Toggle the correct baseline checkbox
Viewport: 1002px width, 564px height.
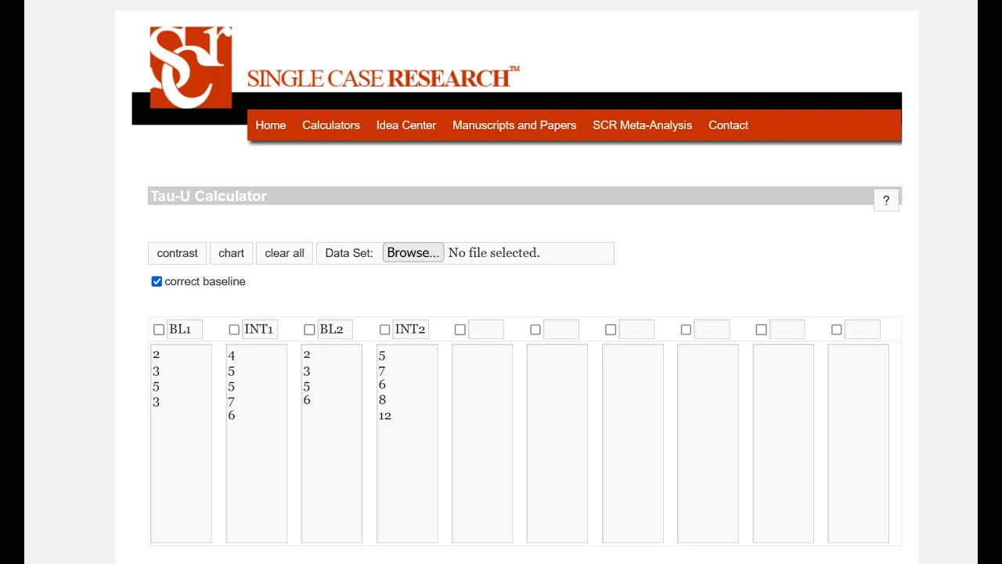point(157,281)
